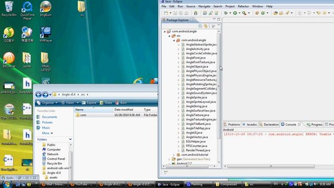Select RenderThread.java in Package Explorer
This screenshot has width=334, height=188.
pyautogui.click(x=198, y=150)
